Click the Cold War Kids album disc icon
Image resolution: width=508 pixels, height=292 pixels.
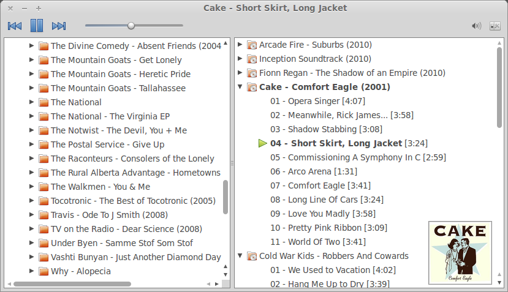(252, 256)
